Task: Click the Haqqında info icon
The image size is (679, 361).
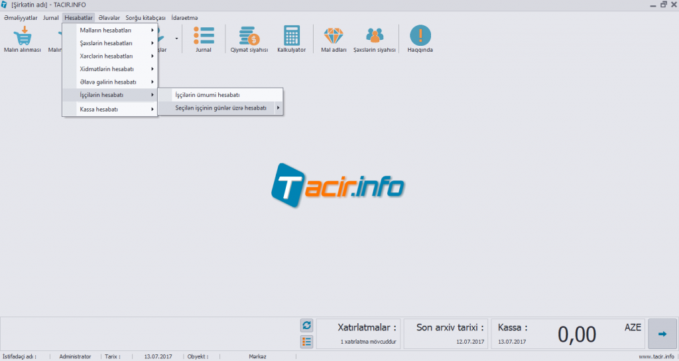Action: coord(420,37)
